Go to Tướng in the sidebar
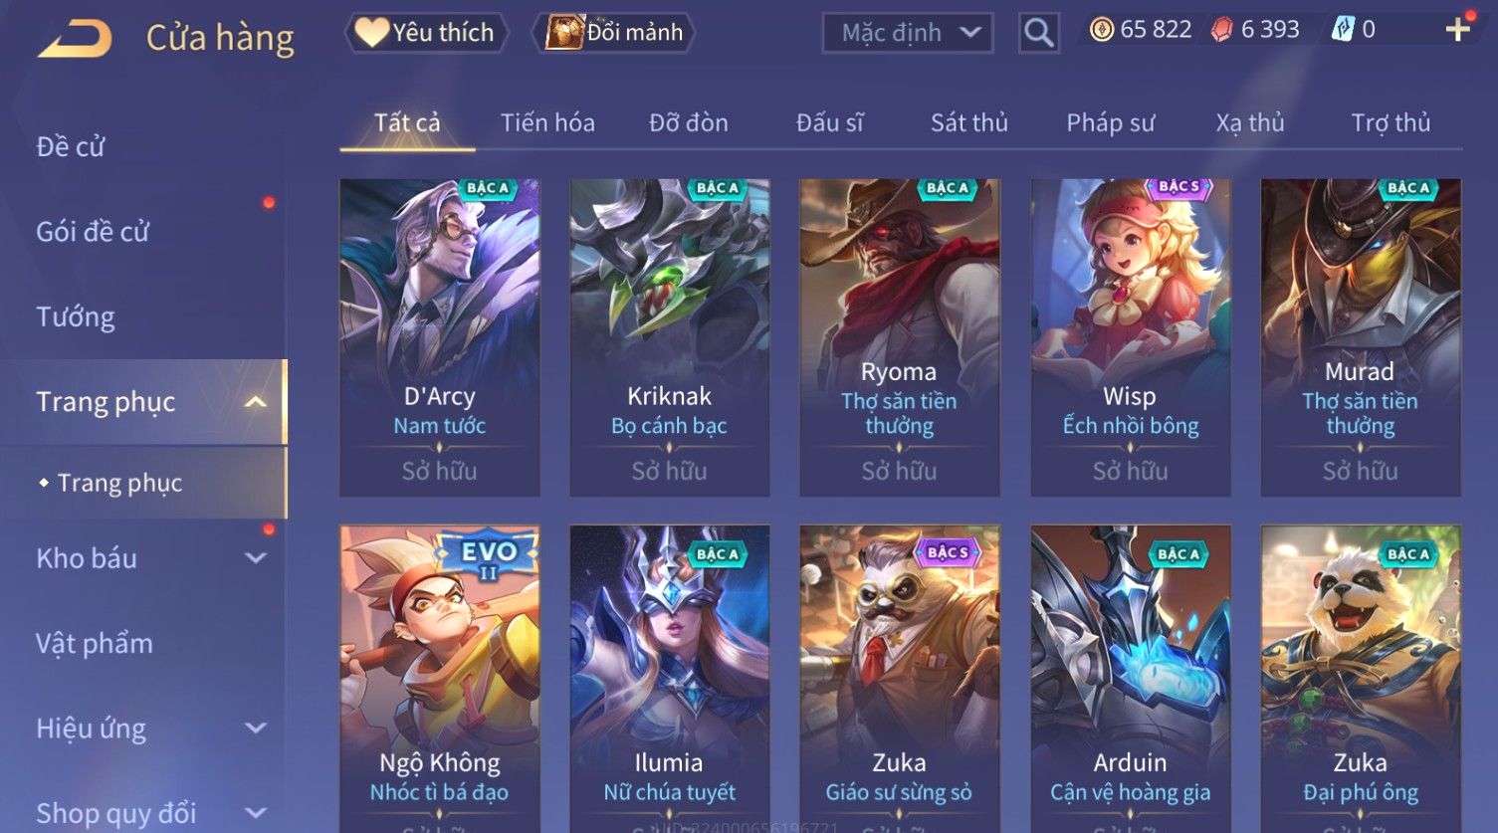The height and width of the screenshot is (833, 1498). tap(76, 316)
